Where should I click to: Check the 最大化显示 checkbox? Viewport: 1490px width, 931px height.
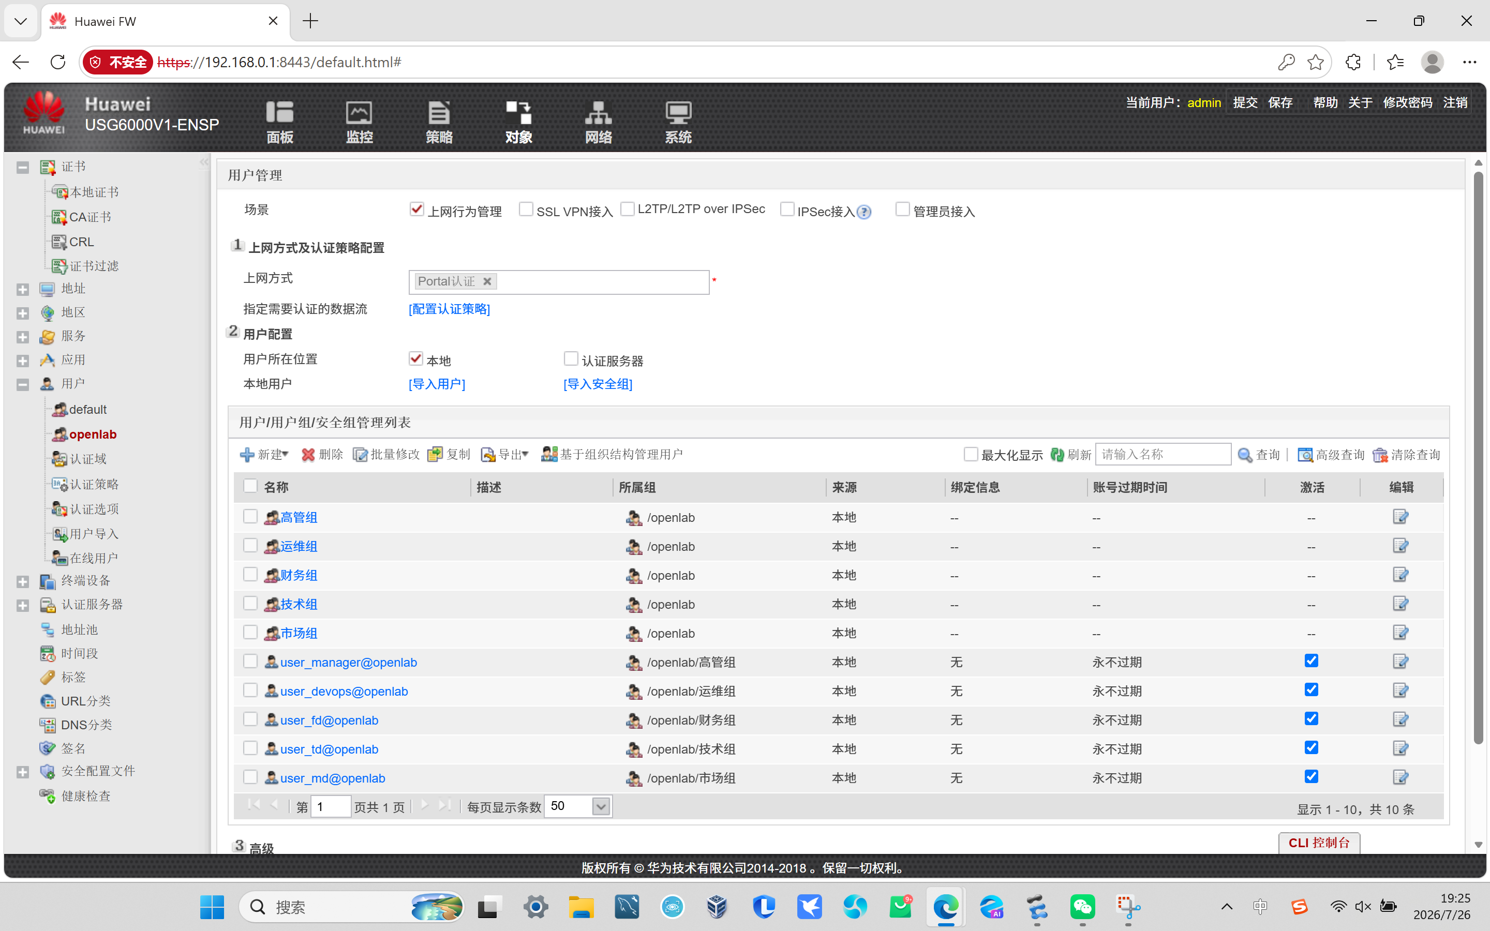click(x=971, y=455)
